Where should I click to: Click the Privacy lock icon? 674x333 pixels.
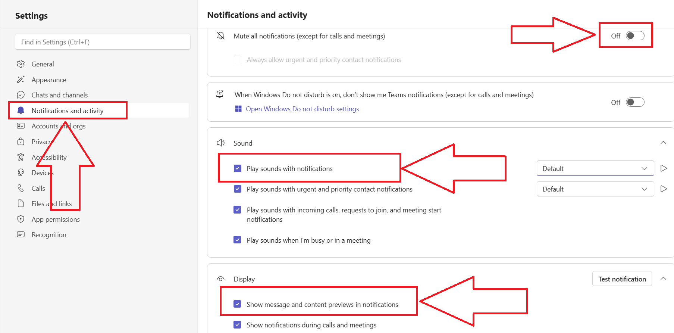point(21,141)
